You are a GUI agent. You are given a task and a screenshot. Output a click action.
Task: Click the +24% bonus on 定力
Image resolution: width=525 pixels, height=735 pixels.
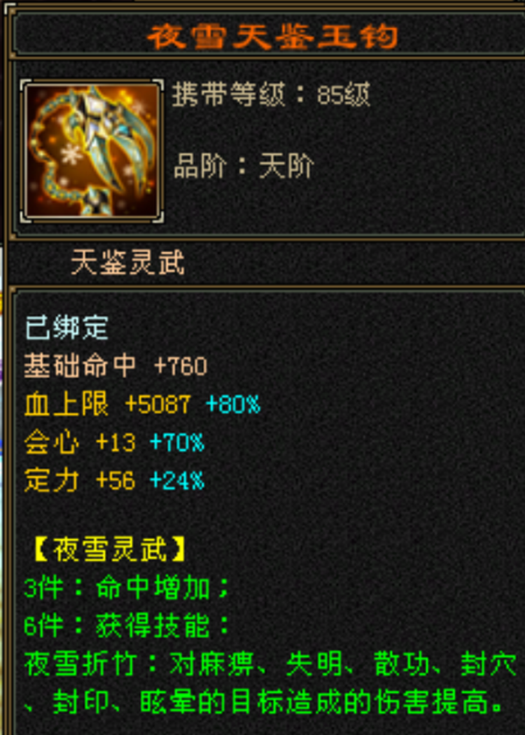177,481
